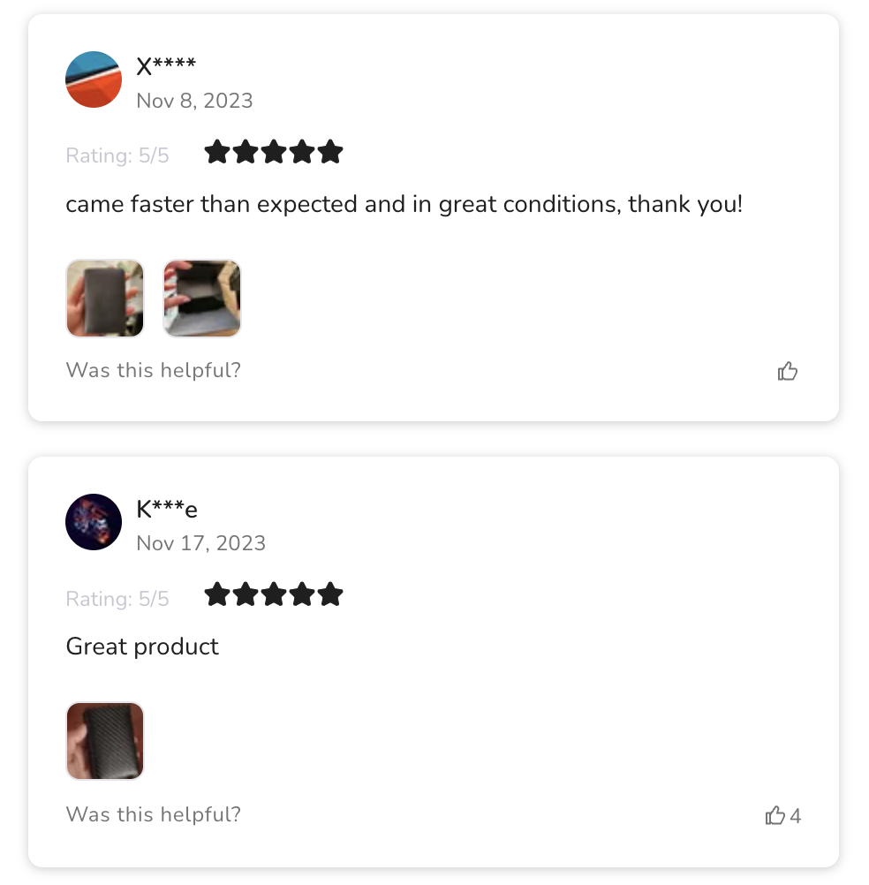Click the five-star rating on Nov 8 review
Screen dimensions: 869x885
tap(273, 152)
